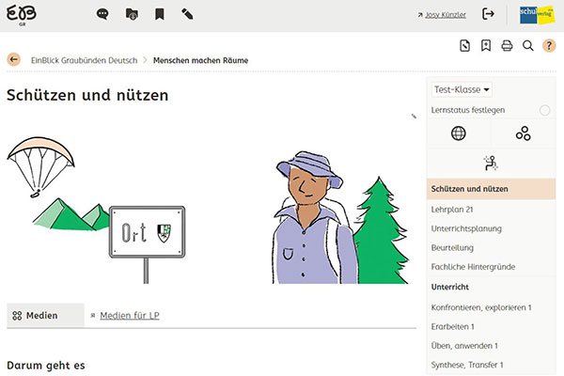The width and height of the screenshot is (564, 376).
Task: Open the chat messages icon
Action: click(102, 14)
